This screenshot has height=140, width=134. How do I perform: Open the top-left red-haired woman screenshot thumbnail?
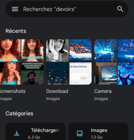[10, 51]
